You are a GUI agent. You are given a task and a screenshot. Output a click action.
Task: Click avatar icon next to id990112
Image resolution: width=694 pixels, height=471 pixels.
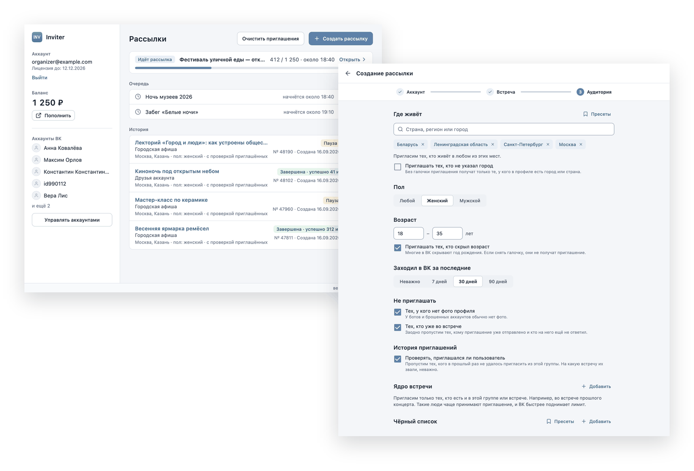37,184
